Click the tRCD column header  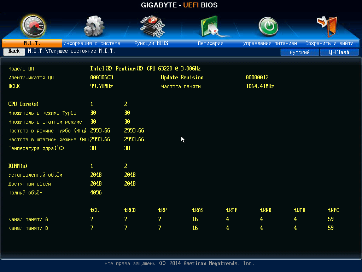(130, 210)
